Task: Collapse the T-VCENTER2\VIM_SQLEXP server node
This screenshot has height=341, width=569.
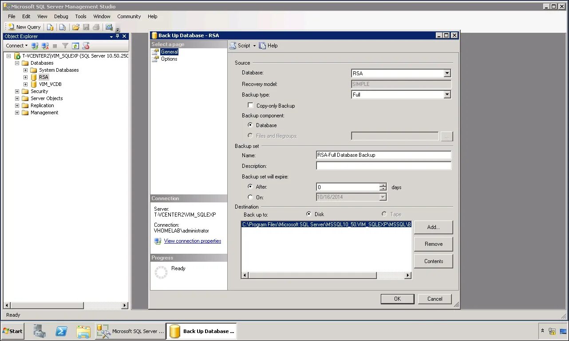Action: click(9, 56)
